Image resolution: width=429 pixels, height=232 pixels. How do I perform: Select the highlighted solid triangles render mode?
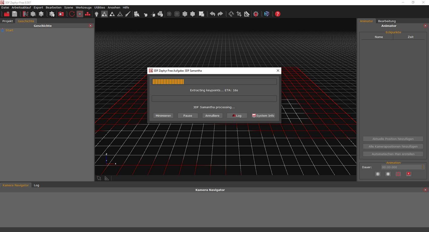[x=104, y=14]
